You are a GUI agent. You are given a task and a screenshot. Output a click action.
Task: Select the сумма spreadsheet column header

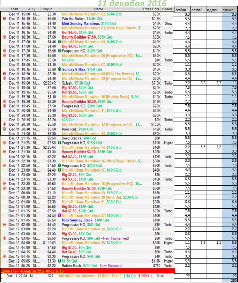[x=230, y=10]
